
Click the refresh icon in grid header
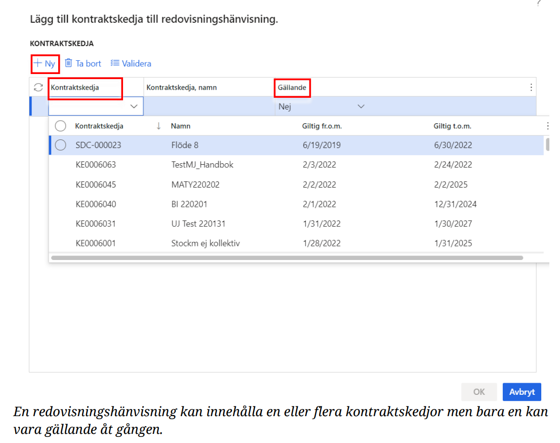[x=38, y=87]
